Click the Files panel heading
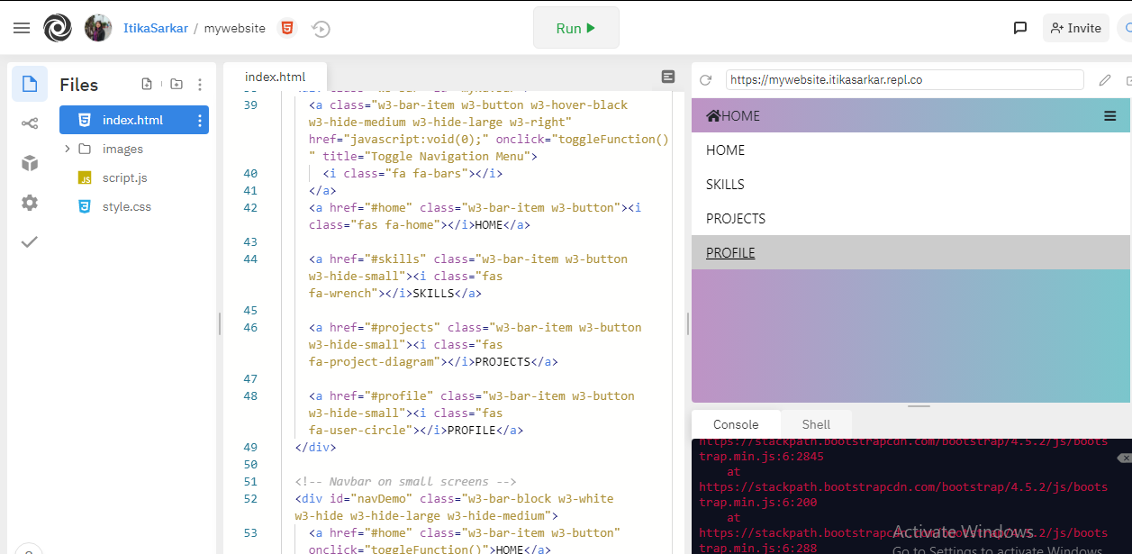The image size is (1132, 554). [x=79, y=85]
